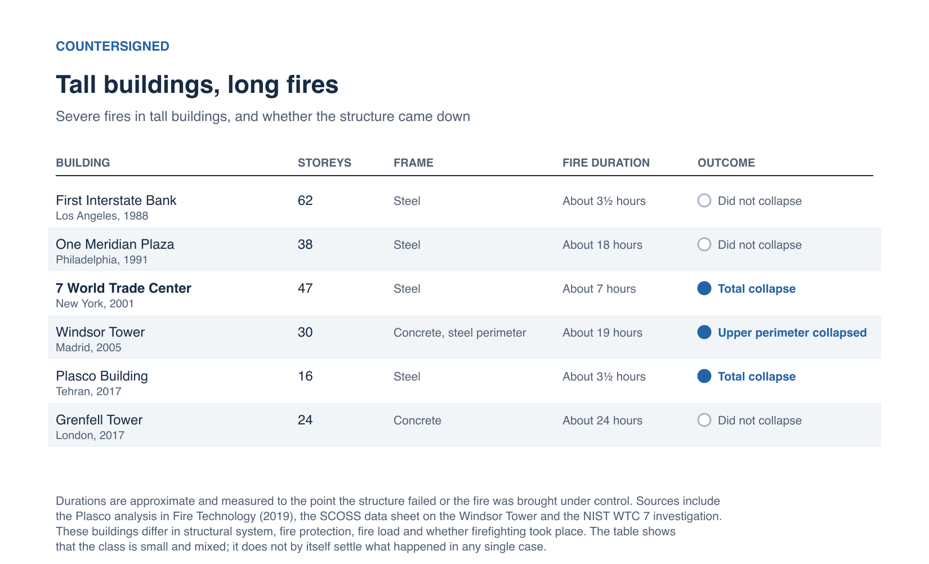Image resolution: width=929 pixels, height=564 pixels.
Task: Select the Concrete, steel perimeter frame cell
Action: 459,333
